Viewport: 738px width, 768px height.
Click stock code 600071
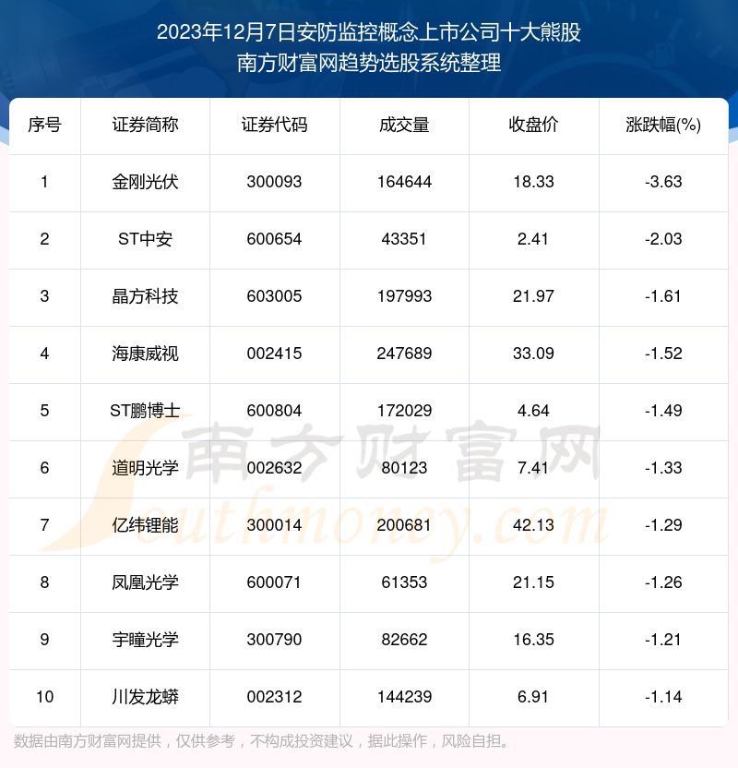click(x=275, y=582)
